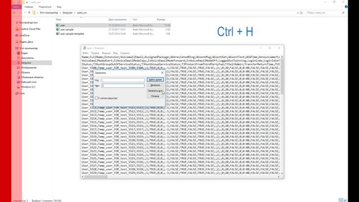Select 'Загрузки' in the navigation pane
Viewport: 359px width, 202px height.
click(x=26, y=63)
